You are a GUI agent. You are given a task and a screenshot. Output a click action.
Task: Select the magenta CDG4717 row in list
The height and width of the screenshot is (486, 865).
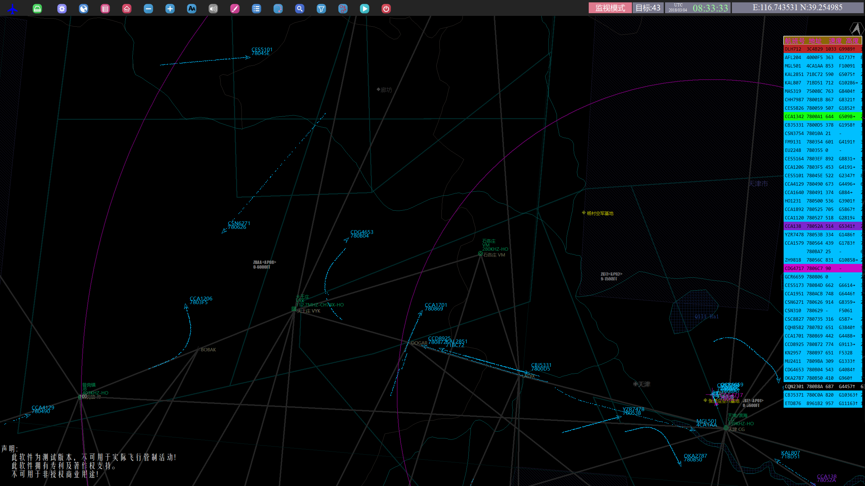(x=823, y=268)
